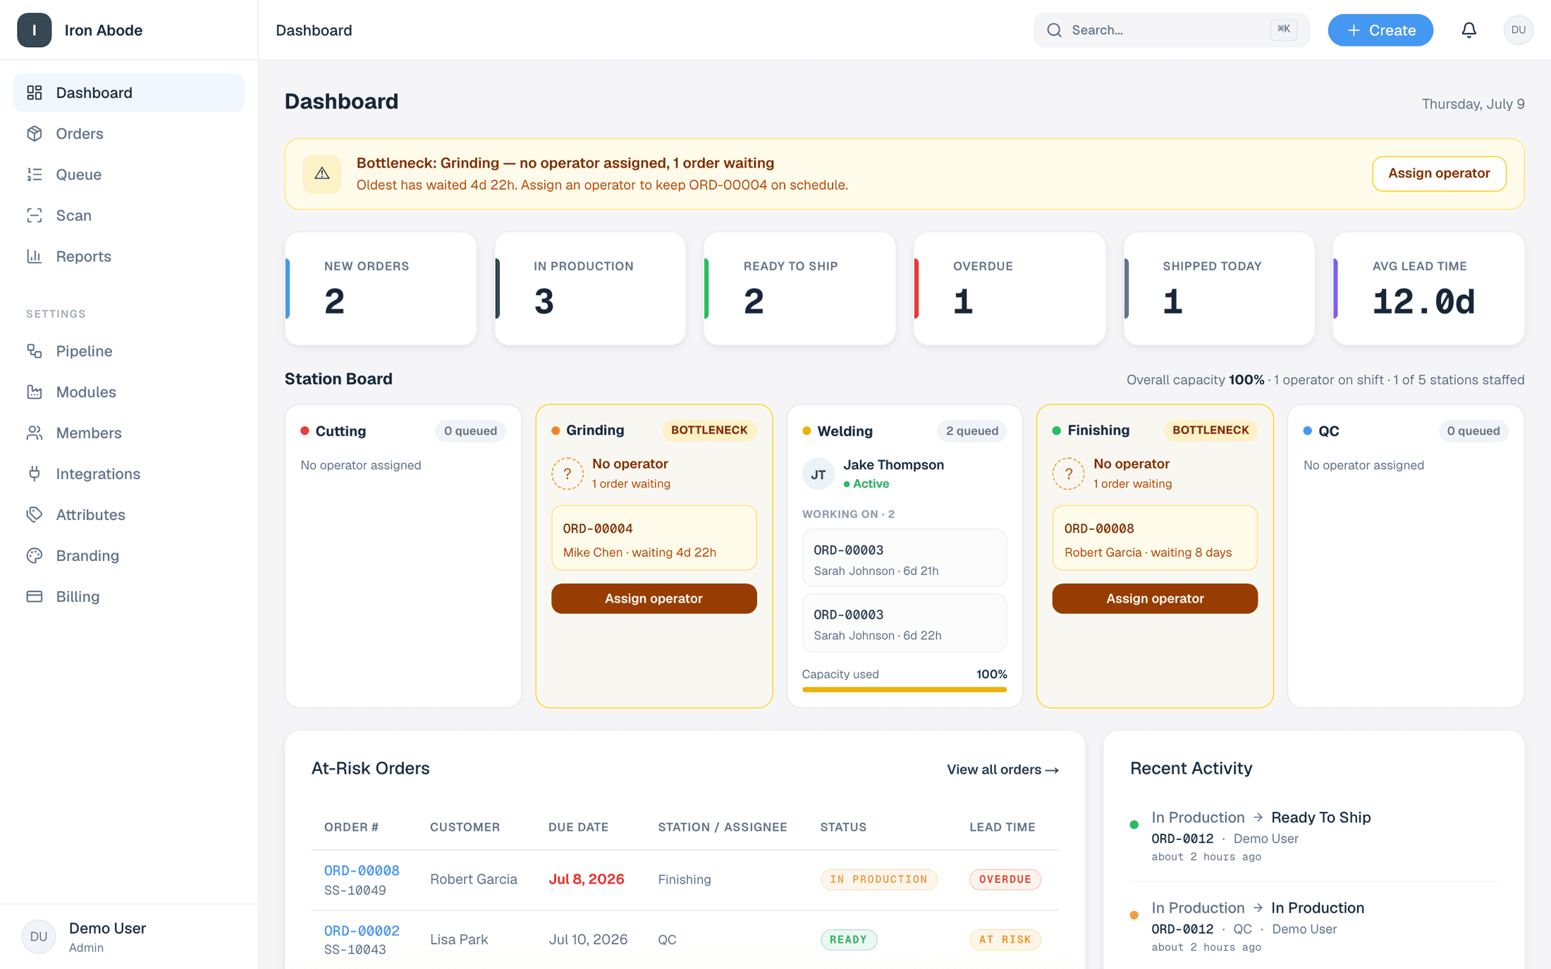Image resolution: width=1551 pixels, height=969 pixels.
Task: Click the Scan icon in sidebar
Action: point(35,215)
